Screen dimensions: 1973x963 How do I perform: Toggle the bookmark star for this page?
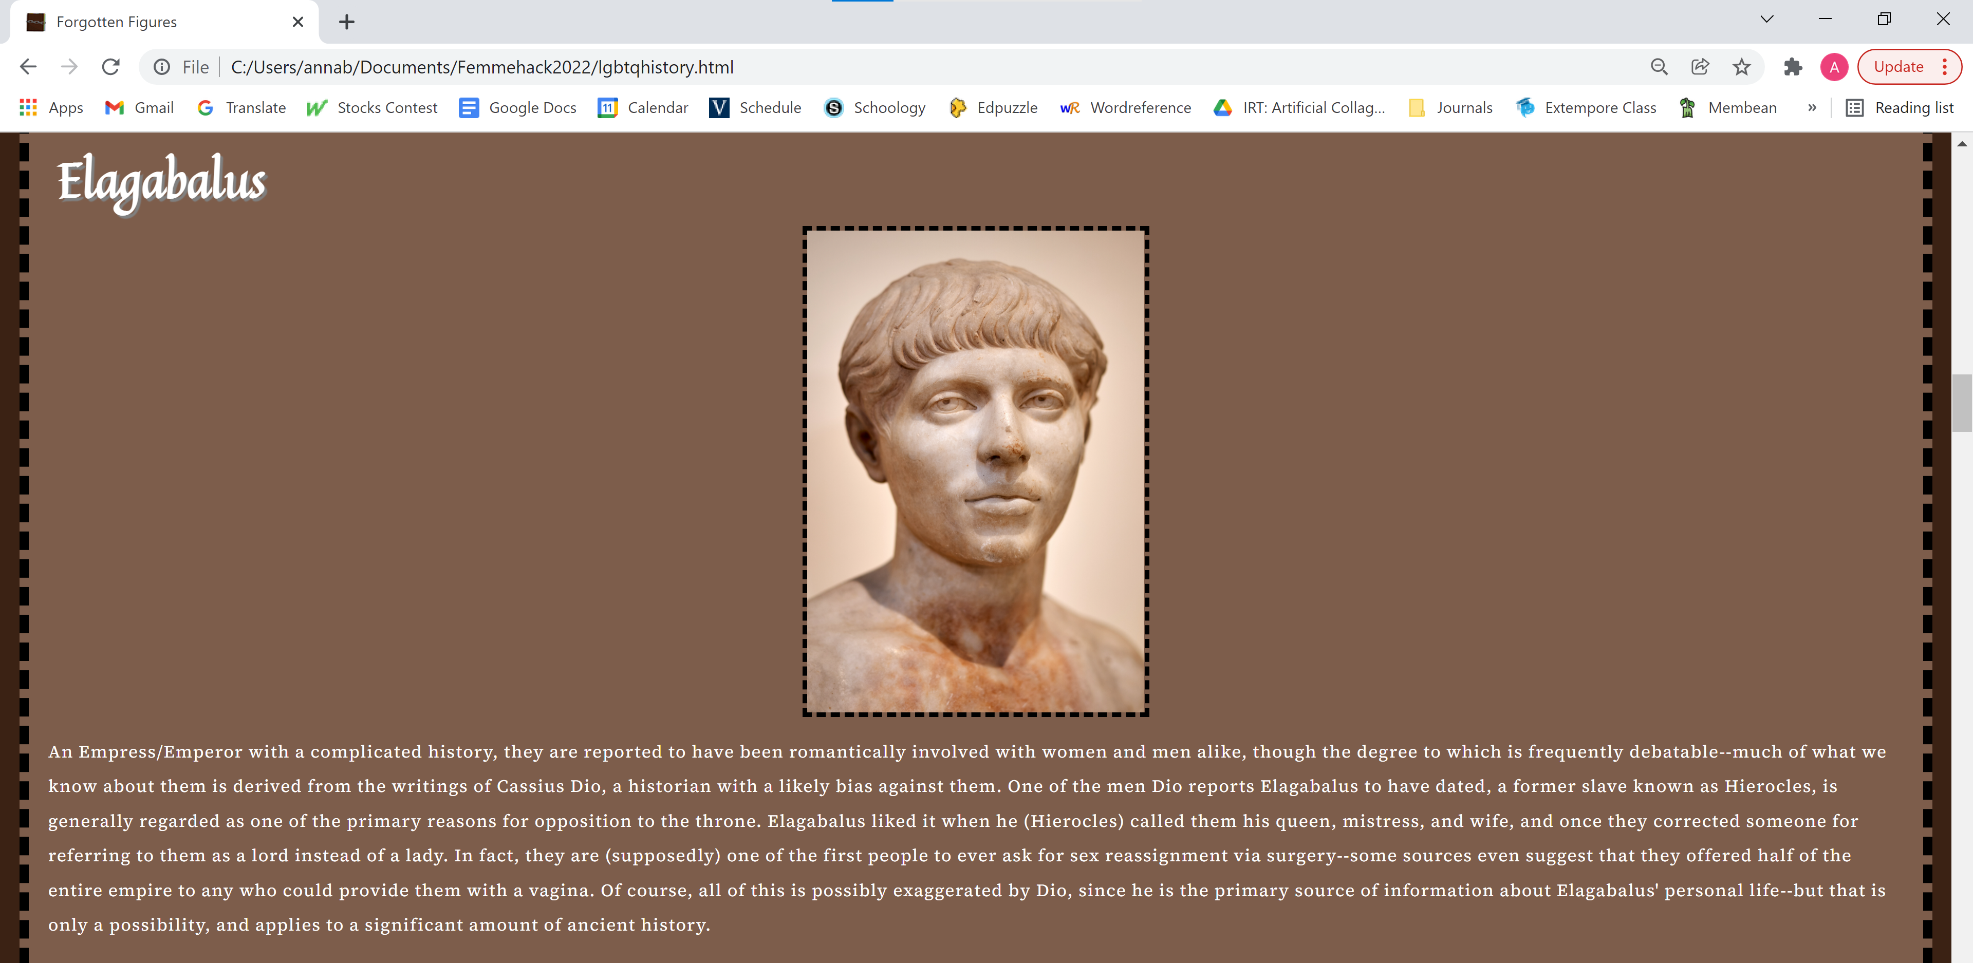click(1742, 67)
